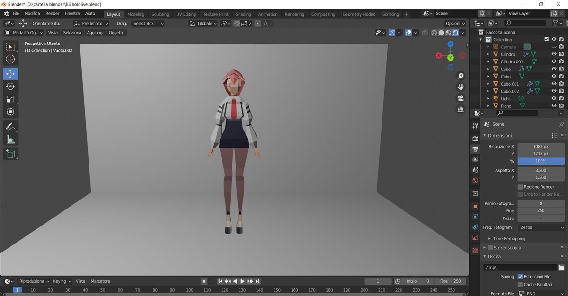Viewport: 568px width, 296px height.
Task: Open the Tool properties tab
Action: 475,125
